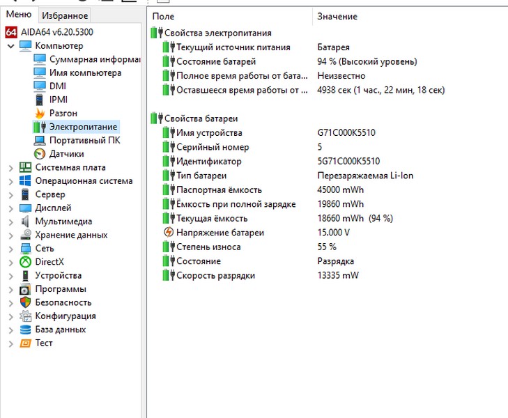Click the Операционная система Windows icon
The height and width of the screenshot is (418, 508).
tap(25, 181)
